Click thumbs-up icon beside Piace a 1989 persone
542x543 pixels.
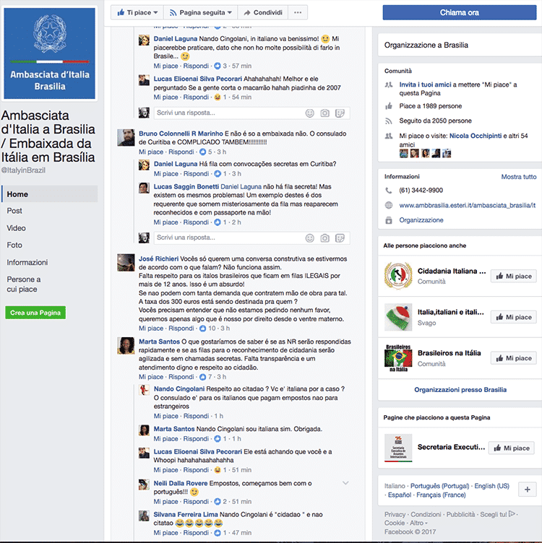(x=389, y=106)
